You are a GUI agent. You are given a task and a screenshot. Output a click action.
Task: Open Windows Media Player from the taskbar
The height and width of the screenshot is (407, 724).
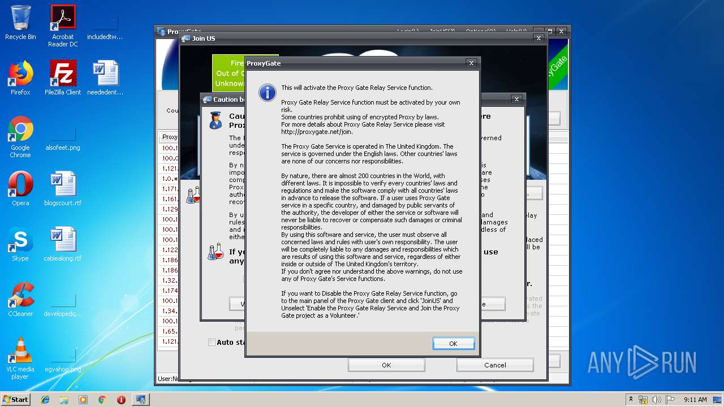click(x=83, y=400)
